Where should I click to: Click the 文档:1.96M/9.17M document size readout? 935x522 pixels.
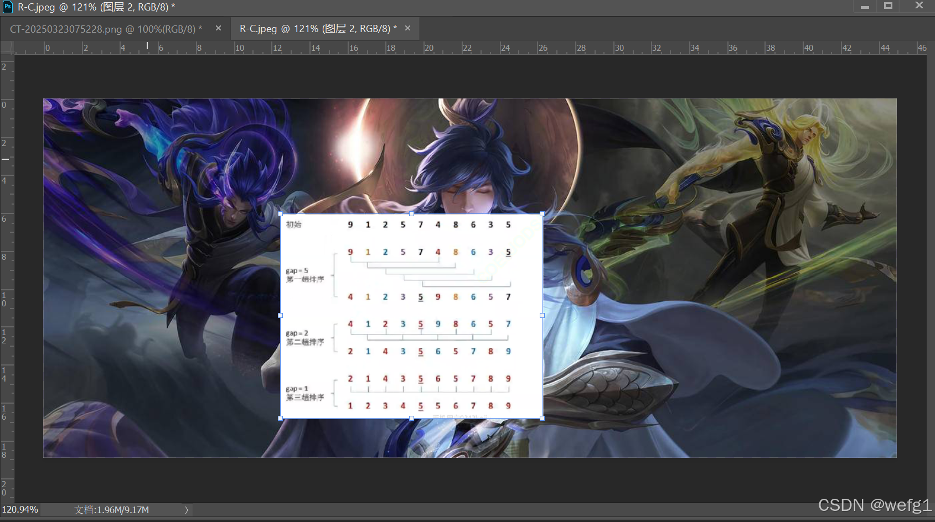click(x=112, y=510)
